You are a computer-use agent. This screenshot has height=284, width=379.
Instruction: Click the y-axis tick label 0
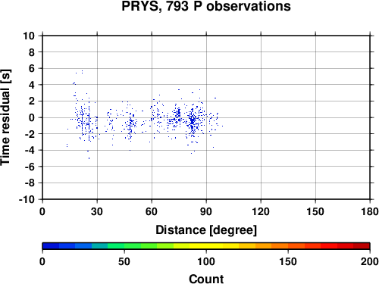[32, 117]
